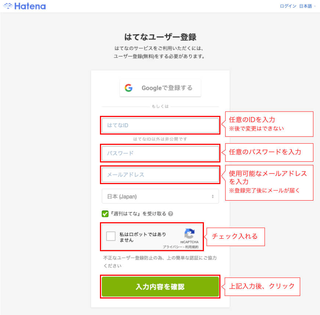Image resolution: width=320 pixels, height=315 pixels.
Task: Click the はてなID以外は非公開です note
Action: tap(160, 139)
